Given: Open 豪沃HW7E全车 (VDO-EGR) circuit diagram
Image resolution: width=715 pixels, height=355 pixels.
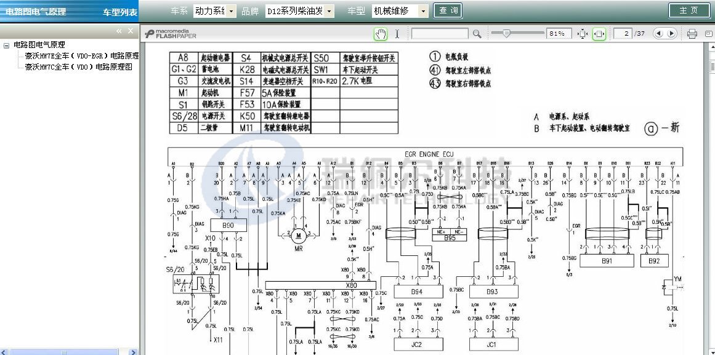Looking at the screenshot, I should (81, 56).
